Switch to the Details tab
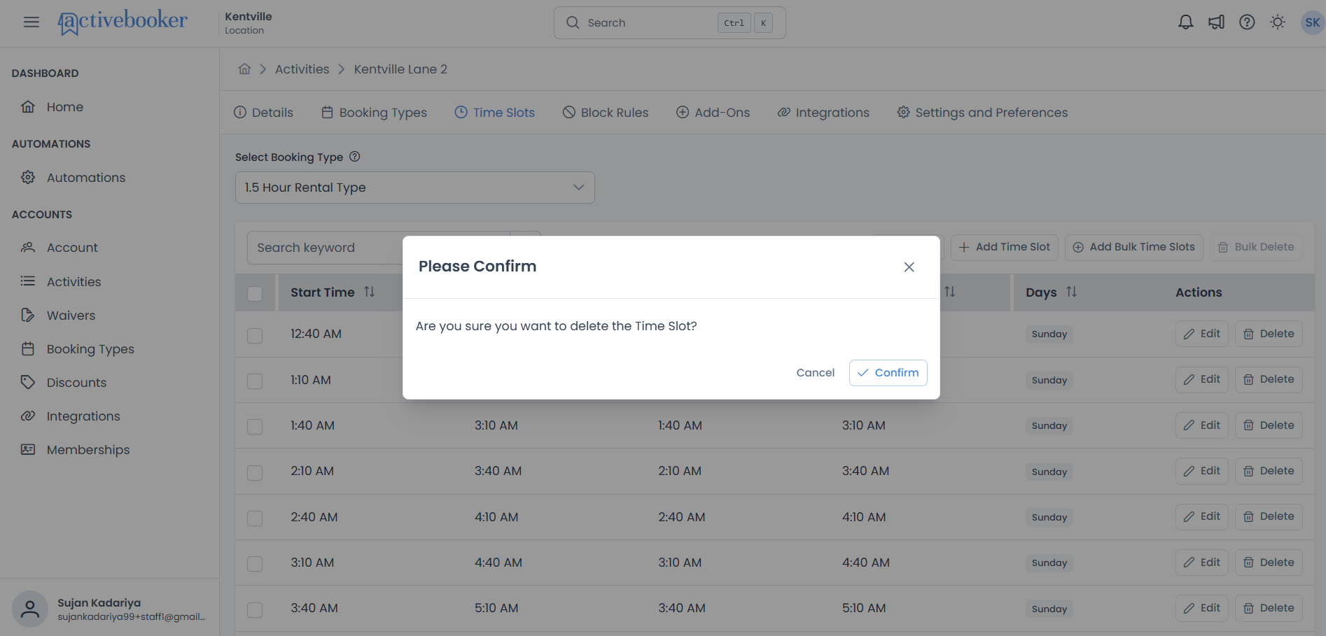1326x636 pixels. tap(263, 113)
